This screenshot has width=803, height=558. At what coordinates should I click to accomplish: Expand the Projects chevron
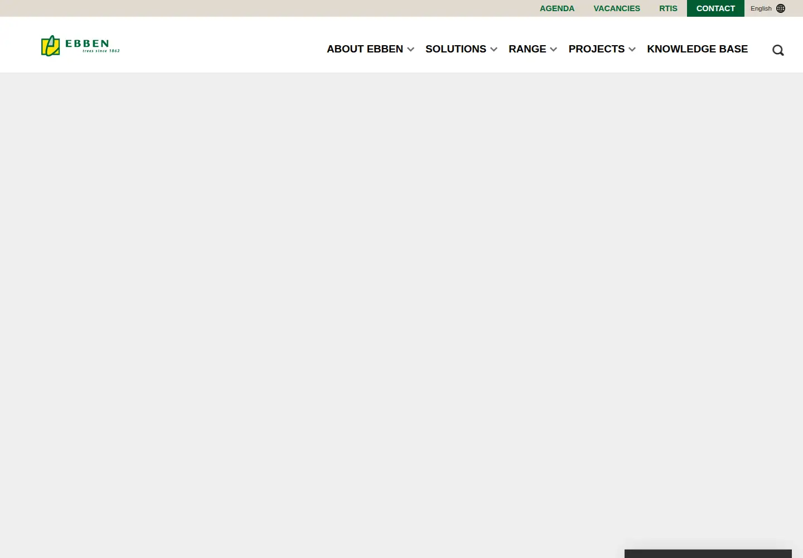[x=632, y=50]
